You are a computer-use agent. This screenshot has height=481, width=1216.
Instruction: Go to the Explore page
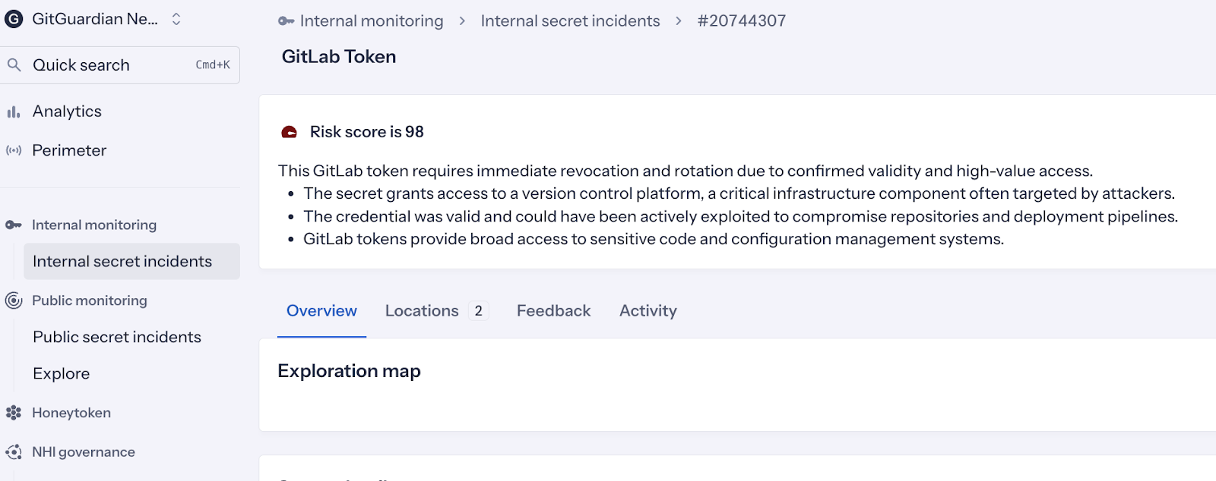point(62,373)
